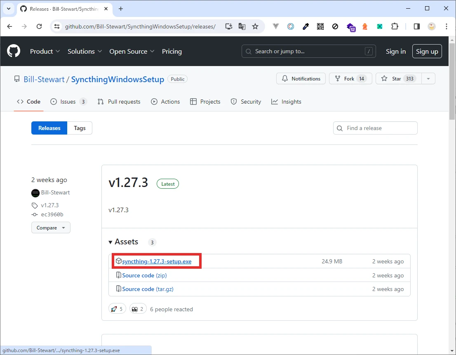
Task: Open the Projects tab
Action: (x=205, y=102)
